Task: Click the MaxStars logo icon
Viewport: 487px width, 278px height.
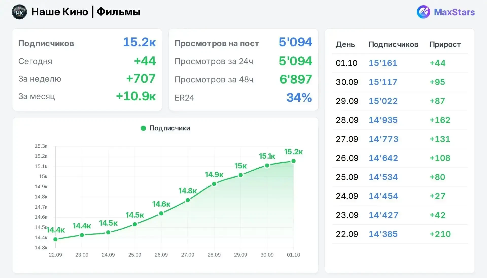Action: pyautogui.click(x=423, y=12)
